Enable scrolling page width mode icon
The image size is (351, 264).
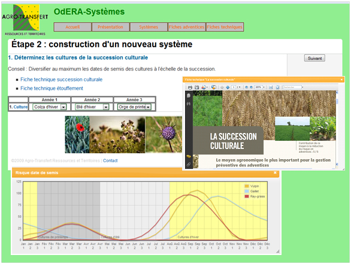pos(271,87)
